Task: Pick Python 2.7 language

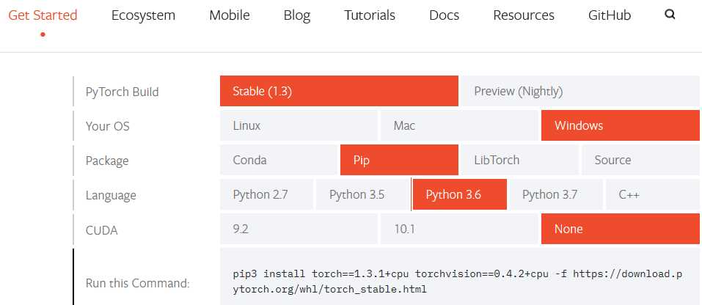Action: click(x=266, y=194)
